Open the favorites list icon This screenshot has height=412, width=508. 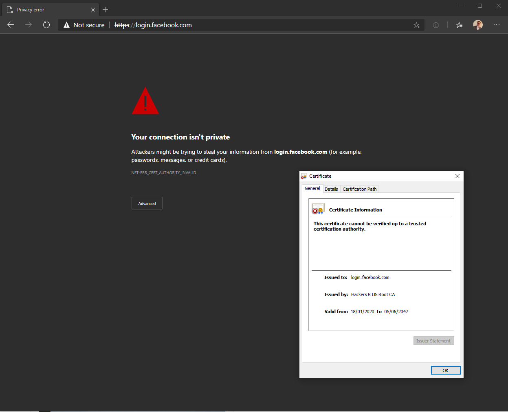(x=459, y=25)
